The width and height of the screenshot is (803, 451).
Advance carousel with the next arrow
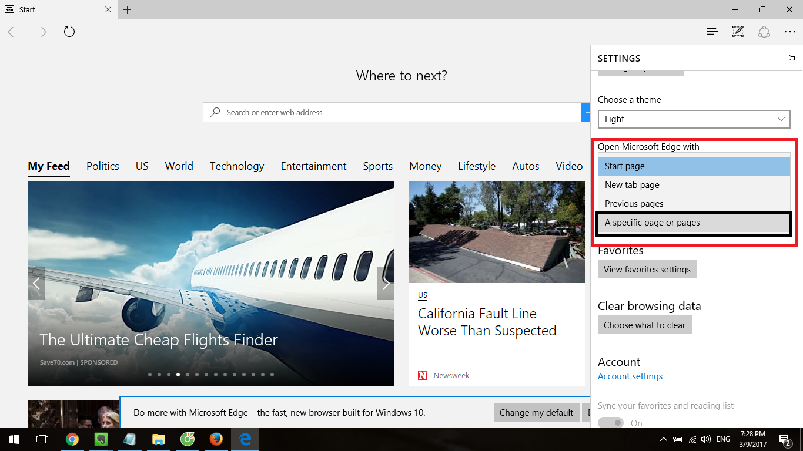pos(386,284)
